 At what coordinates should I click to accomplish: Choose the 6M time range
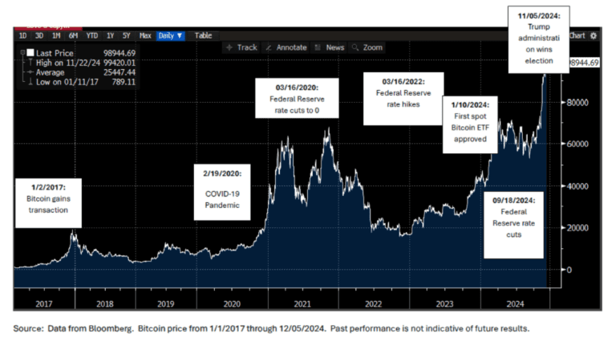point(73,36)
